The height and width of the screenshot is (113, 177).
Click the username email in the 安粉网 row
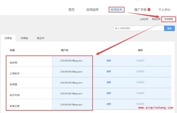pos(71,61)
